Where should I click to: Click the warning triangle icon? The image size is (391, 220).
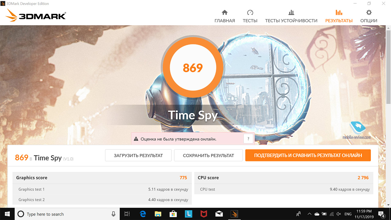click(136, 139)
